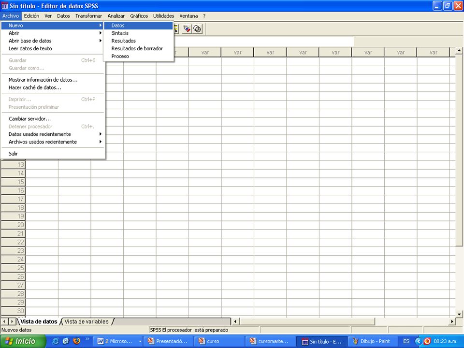Switch to Presentació... taskbar window
This screenshot has height=348, width=464.
pos(169,341)
